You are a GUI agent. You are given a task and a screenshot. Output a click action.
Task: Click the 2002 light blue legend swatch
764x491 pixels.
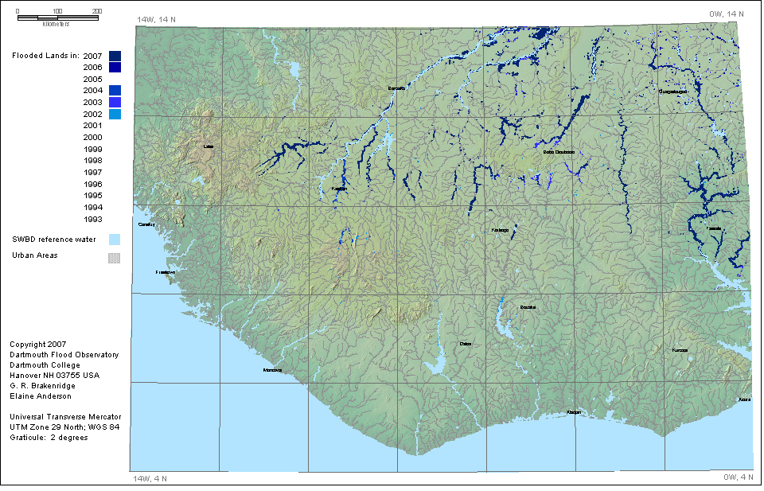pos(115,115)
